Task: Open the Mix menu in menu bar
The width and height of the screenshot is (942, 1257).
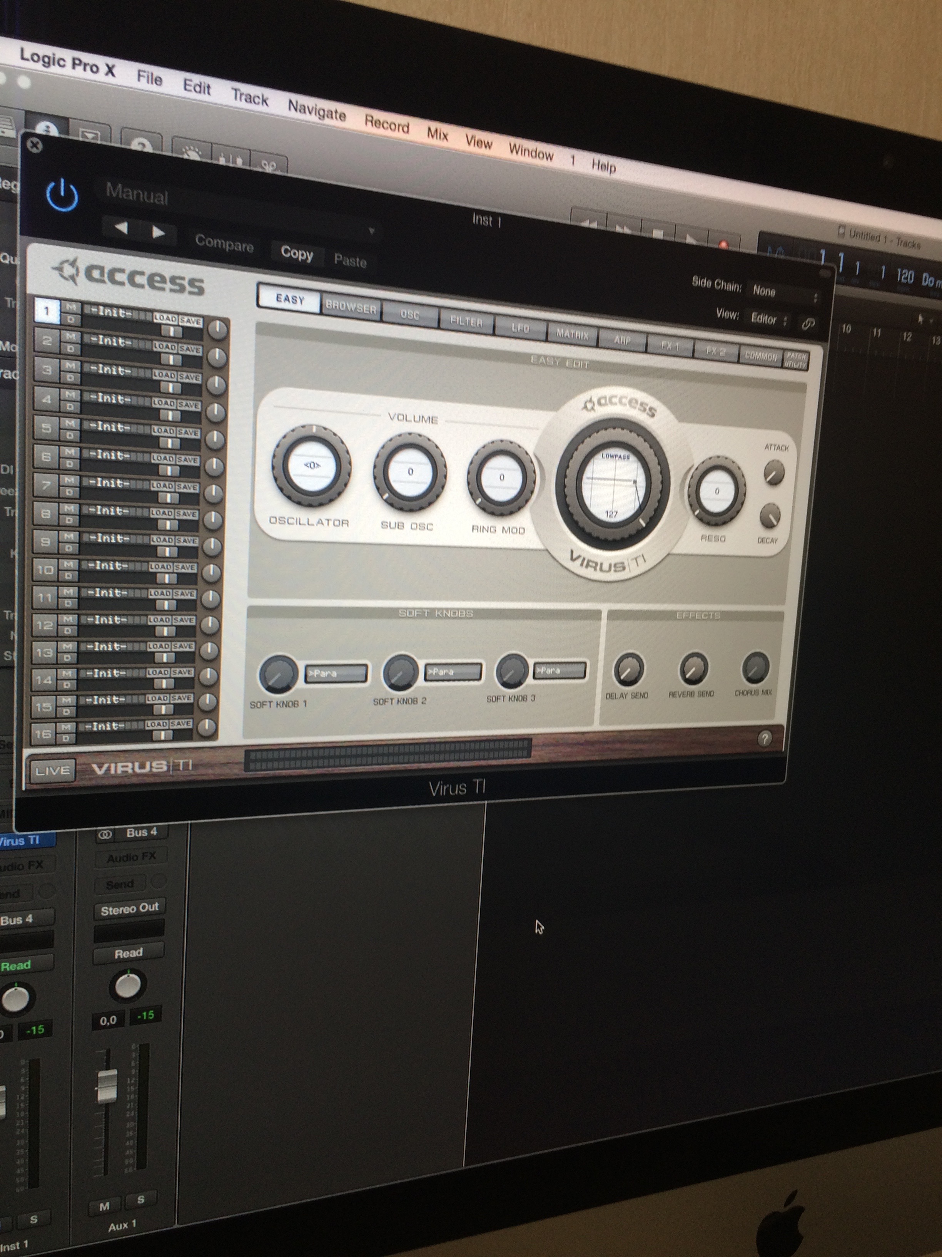Action: pyautogui.click(x=437, y=134)
